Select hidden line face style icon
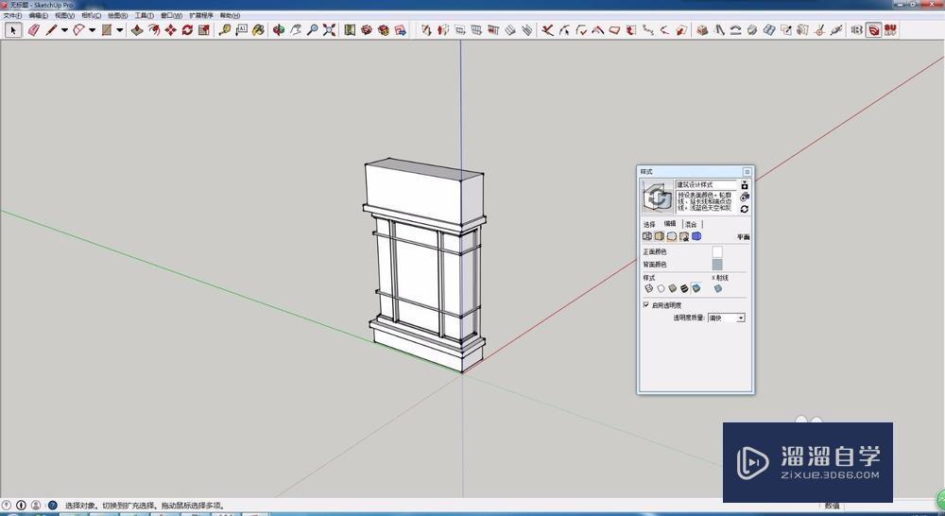This screenshot has width=945, height=516. (x=661, y=288)
